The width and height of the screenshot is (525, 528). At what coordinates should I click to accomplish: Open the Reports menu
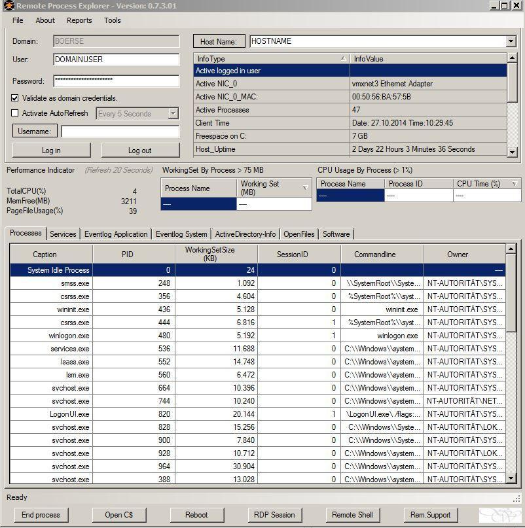click(79, 20)
